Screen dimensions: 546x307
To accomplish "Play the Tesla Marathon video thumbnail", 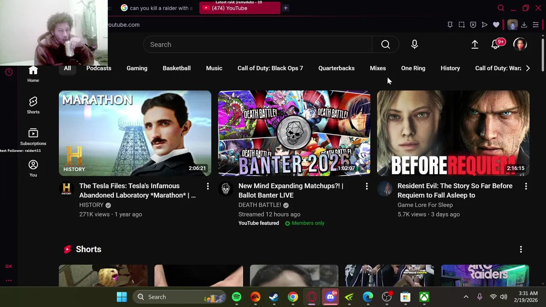I will click(135, 133).
